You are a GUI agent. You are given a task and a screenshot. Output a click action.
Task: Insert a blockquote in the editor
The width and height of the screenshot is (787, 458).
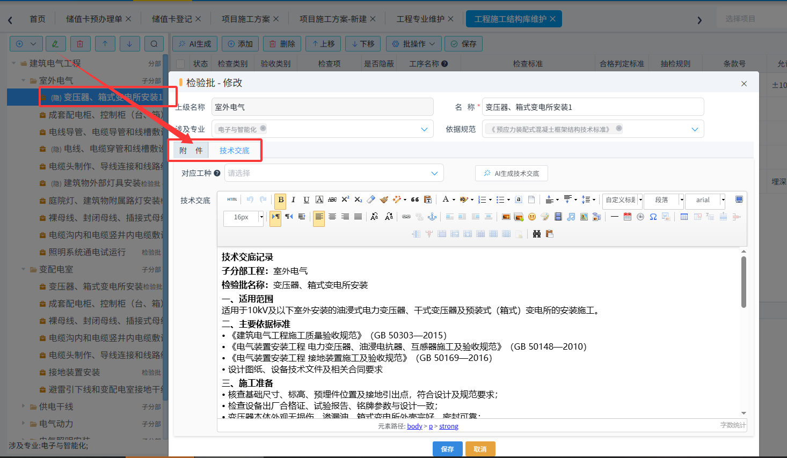(415, 200)
